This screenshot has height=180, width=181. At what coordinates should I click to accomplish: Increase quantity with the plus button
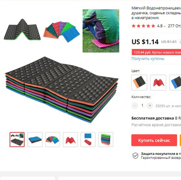click(x=150, y=105)
